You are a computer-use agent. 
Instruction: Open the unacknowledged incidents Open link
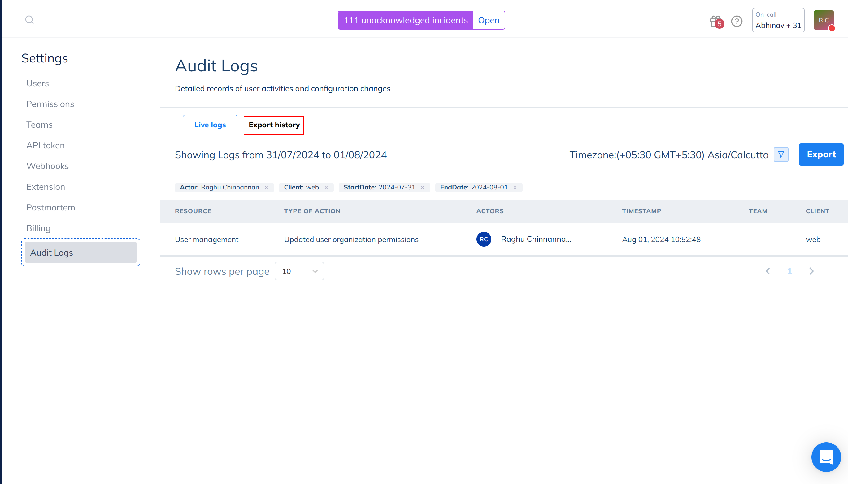click(489, 20)
